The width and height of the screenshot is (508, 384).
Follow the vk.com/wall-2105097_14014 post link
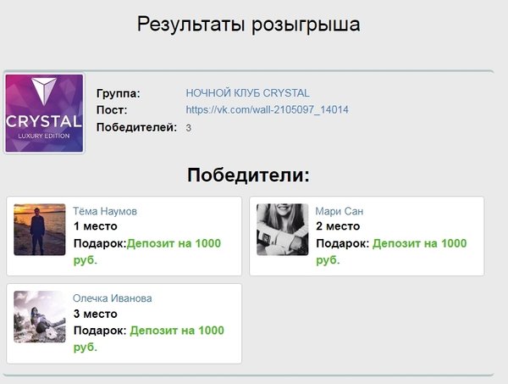click(x=268, y=109)
